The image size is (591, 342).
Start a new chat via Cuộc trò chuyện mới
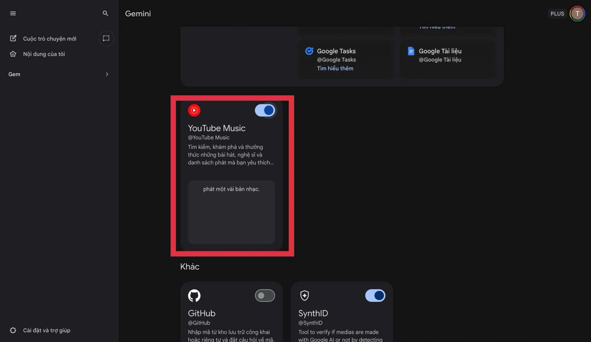coord(49,38)
